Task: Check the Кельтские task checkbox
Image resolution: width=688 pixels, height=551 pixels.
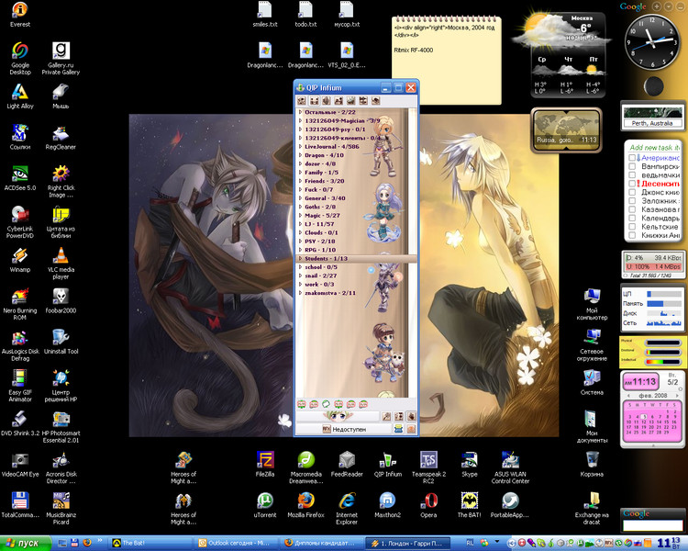Action: tap(632, 226)
